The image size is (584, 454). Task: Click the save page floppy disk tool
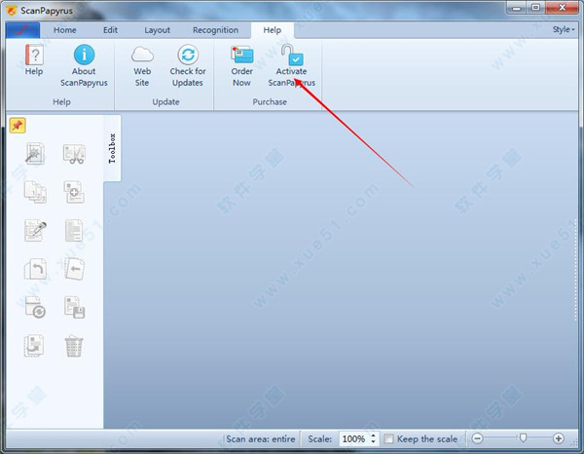tap(74, 307)
